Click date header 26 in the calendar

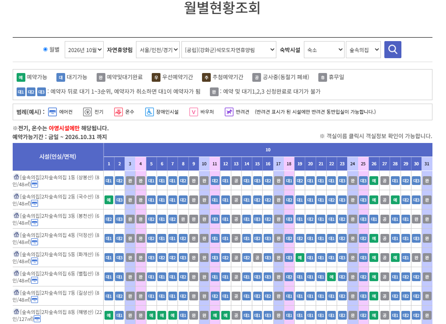(374, 164)
